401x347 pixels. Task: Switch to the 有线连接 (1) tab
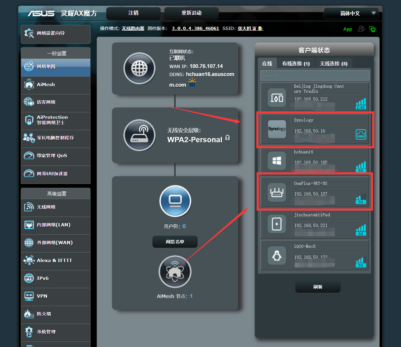(x=296, y=63)
